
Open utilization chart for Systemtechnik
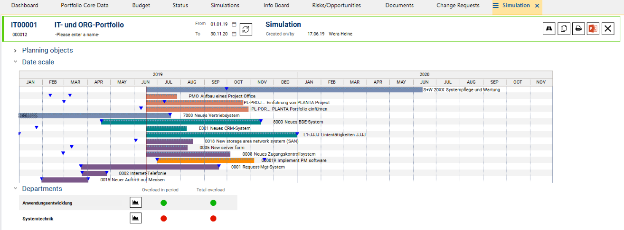tap(136, 218)
